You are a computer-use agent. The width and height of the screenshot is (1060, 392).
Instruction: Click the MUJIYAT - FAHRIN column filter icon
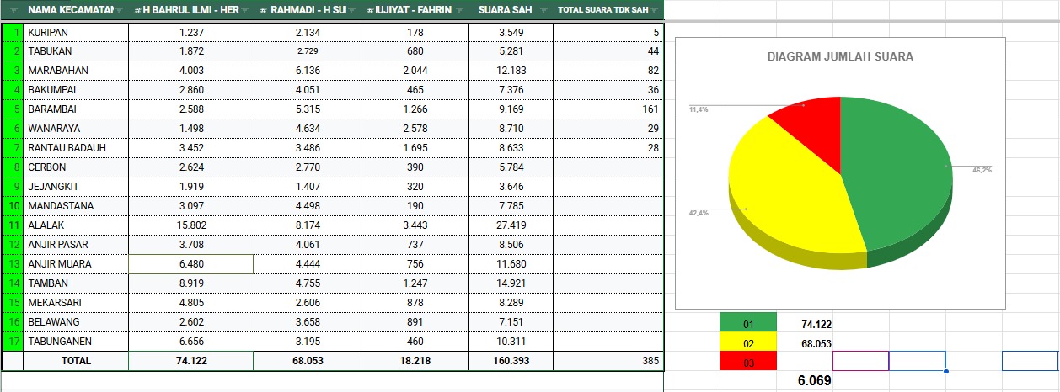coord(458,11)
